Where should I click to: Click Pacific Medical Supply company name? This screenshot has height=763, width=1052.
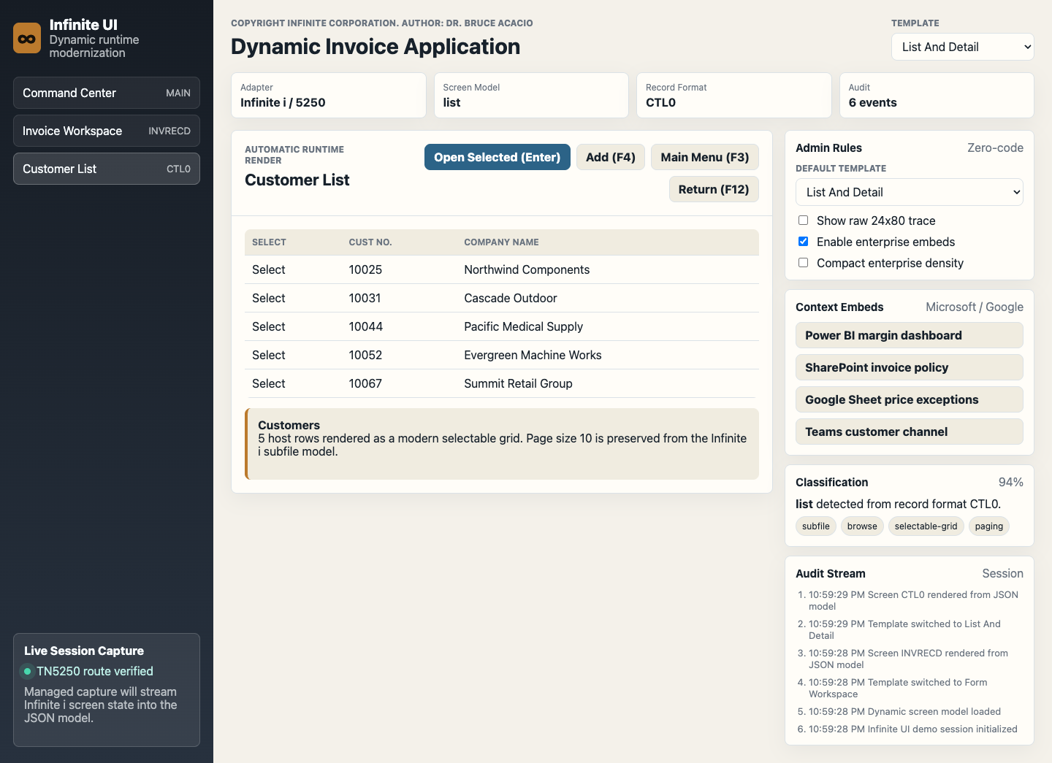tap(523, 326)
